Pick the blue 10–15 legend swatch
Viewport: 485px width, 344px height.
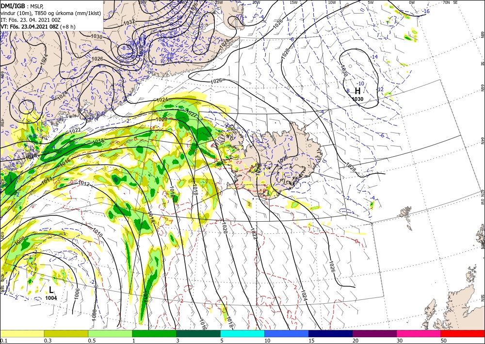click(x=287, y=333)
